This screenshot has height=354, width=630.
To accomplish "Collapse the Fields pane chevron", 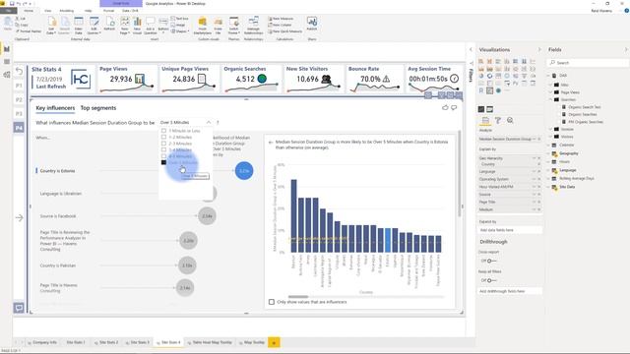I will click(x=626, y=49).
